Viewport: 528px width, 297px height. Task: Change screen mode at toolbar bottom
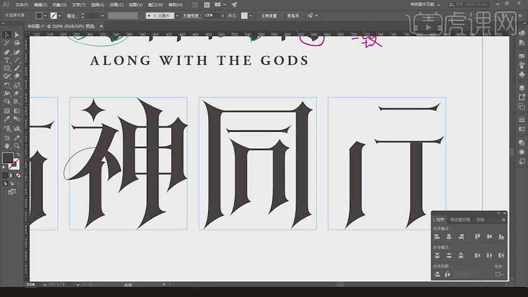click(12, 192)
